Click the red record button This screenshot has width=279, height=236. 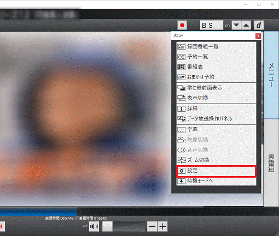[182, 25]
